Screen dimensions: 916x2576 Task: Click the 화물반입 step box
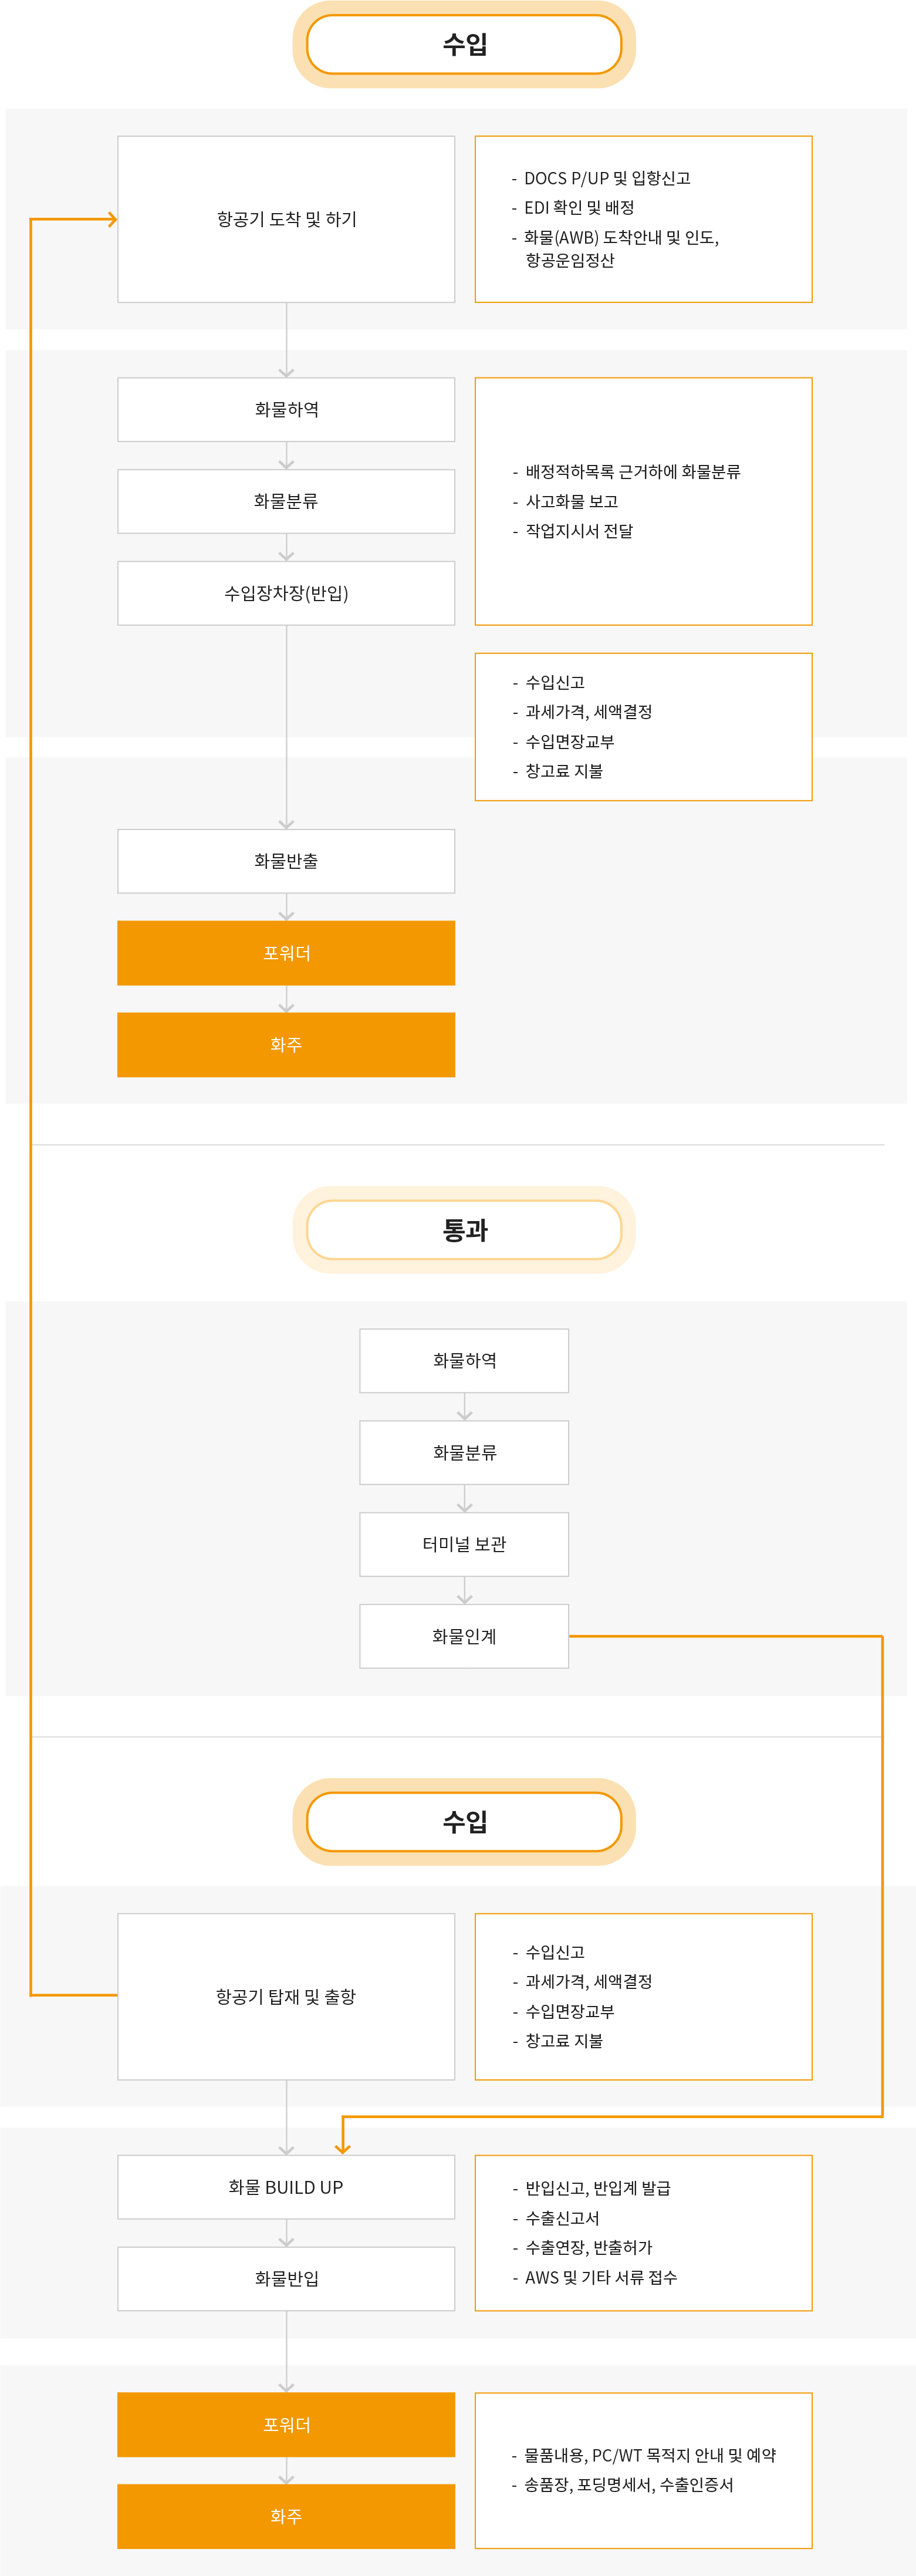coord(286,2278)
